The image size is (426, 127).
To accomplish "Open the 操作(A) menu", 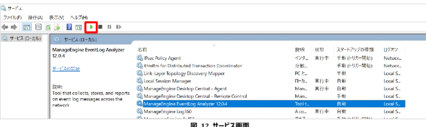I will pyautogui.click(x=35, y=17).
